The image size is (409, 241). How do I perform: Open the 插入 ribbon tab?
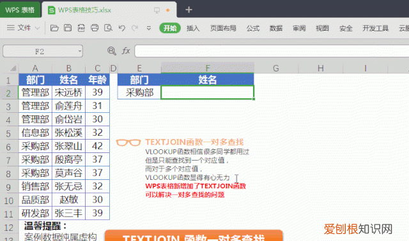coord(193,28)
